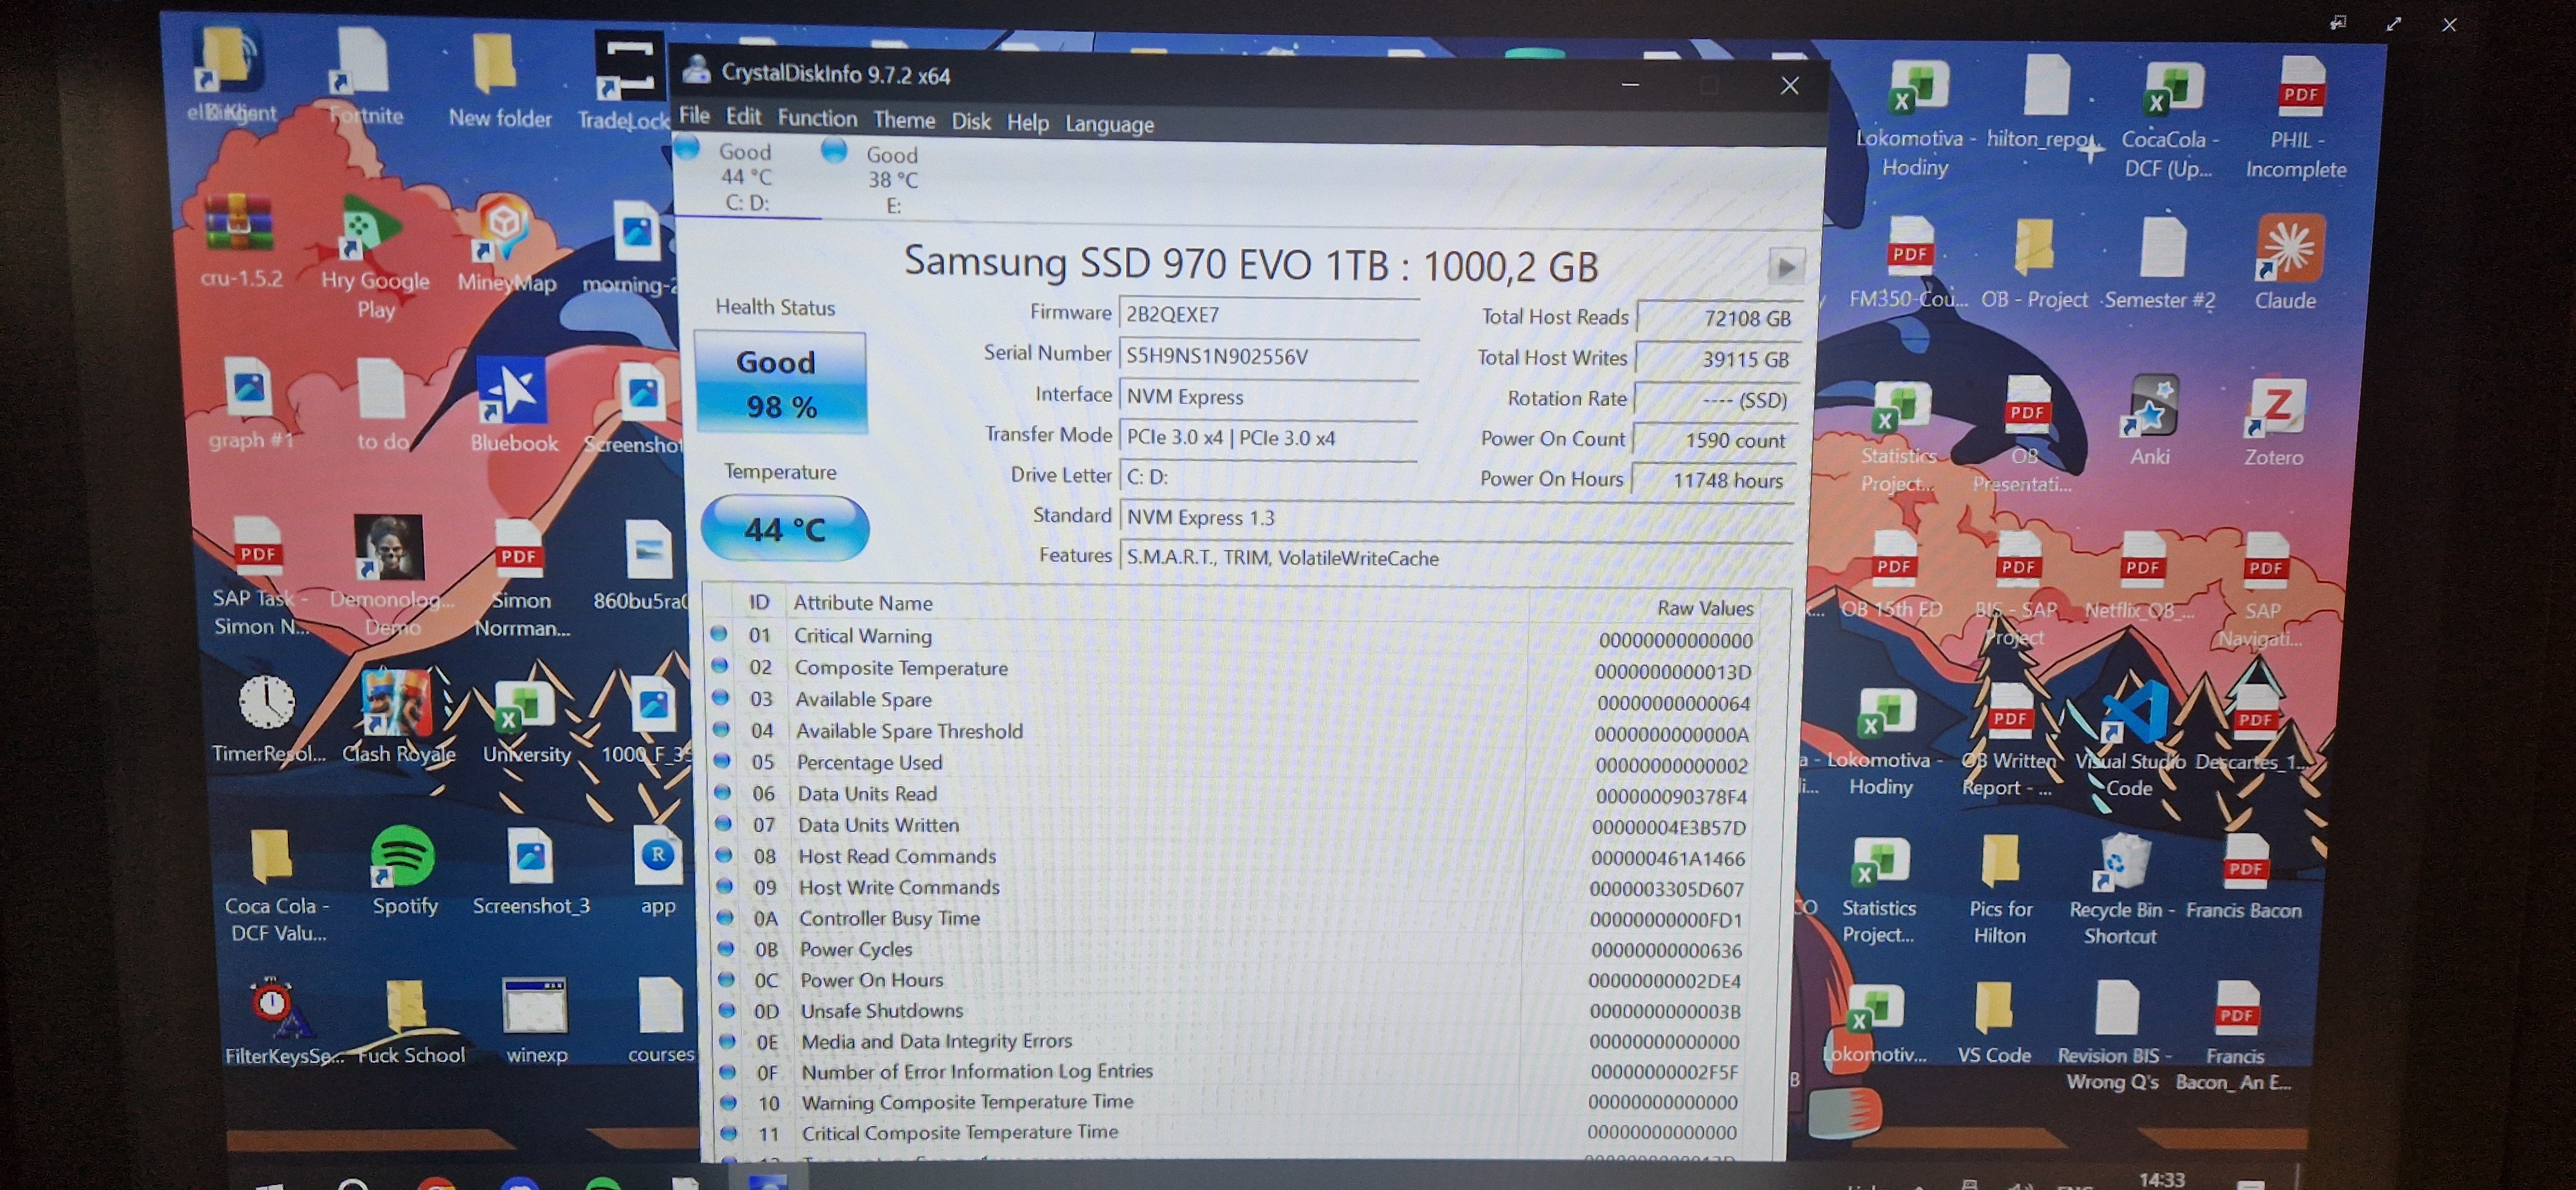Open the Disk menu
The image size is (2576, 1190).
970,122
